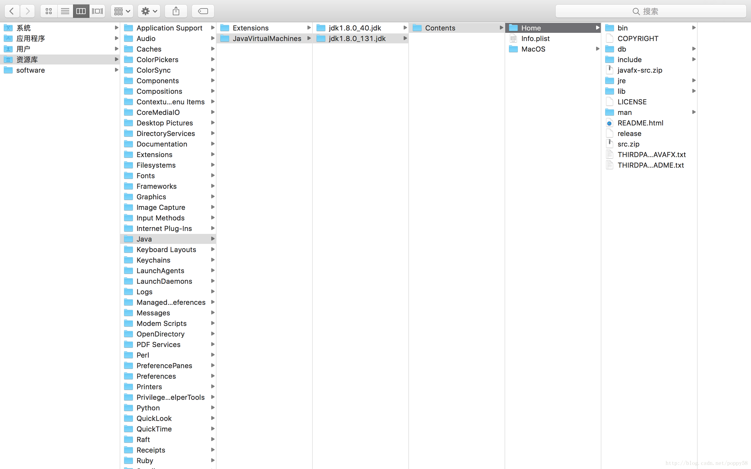Click the Frameworks folder icon

click(128, 186)
